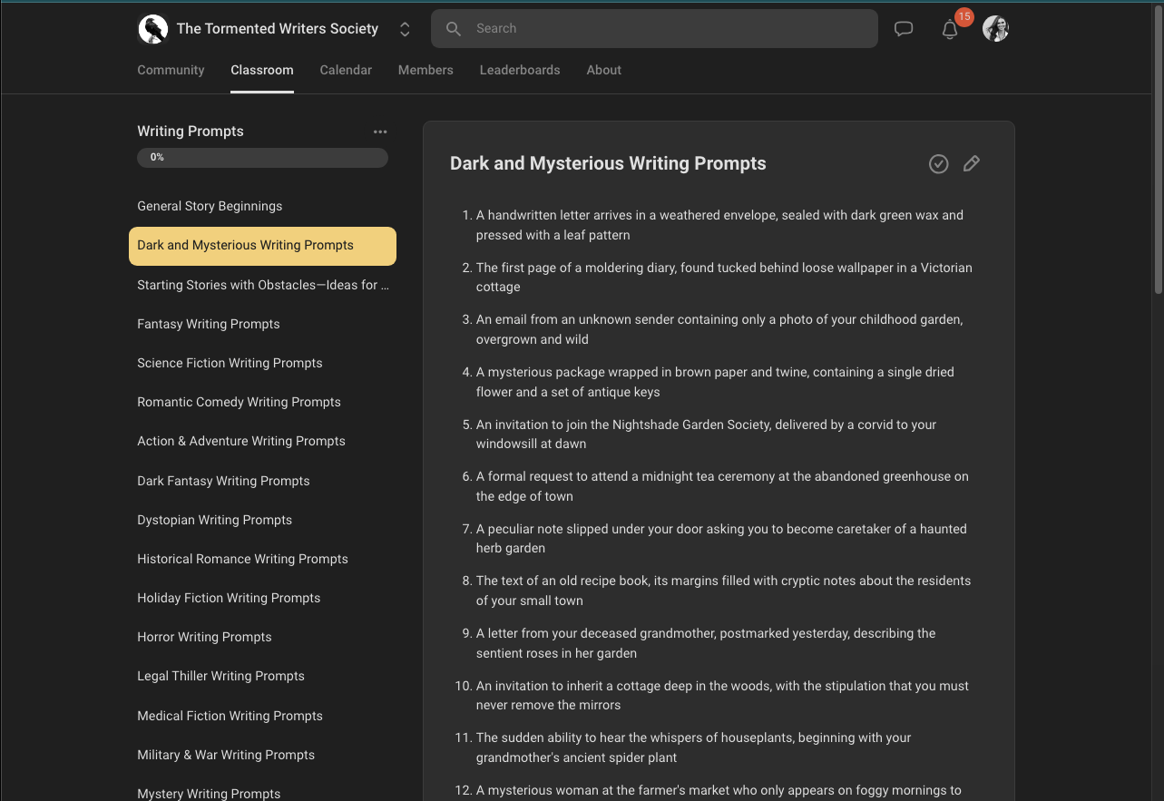Screen dimensions: 1164x801
Task: Click the 0% course progress bar
Action: [262, 158]
